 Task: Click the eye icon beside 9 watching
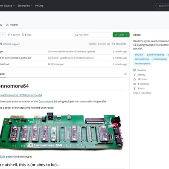(134, 84)
